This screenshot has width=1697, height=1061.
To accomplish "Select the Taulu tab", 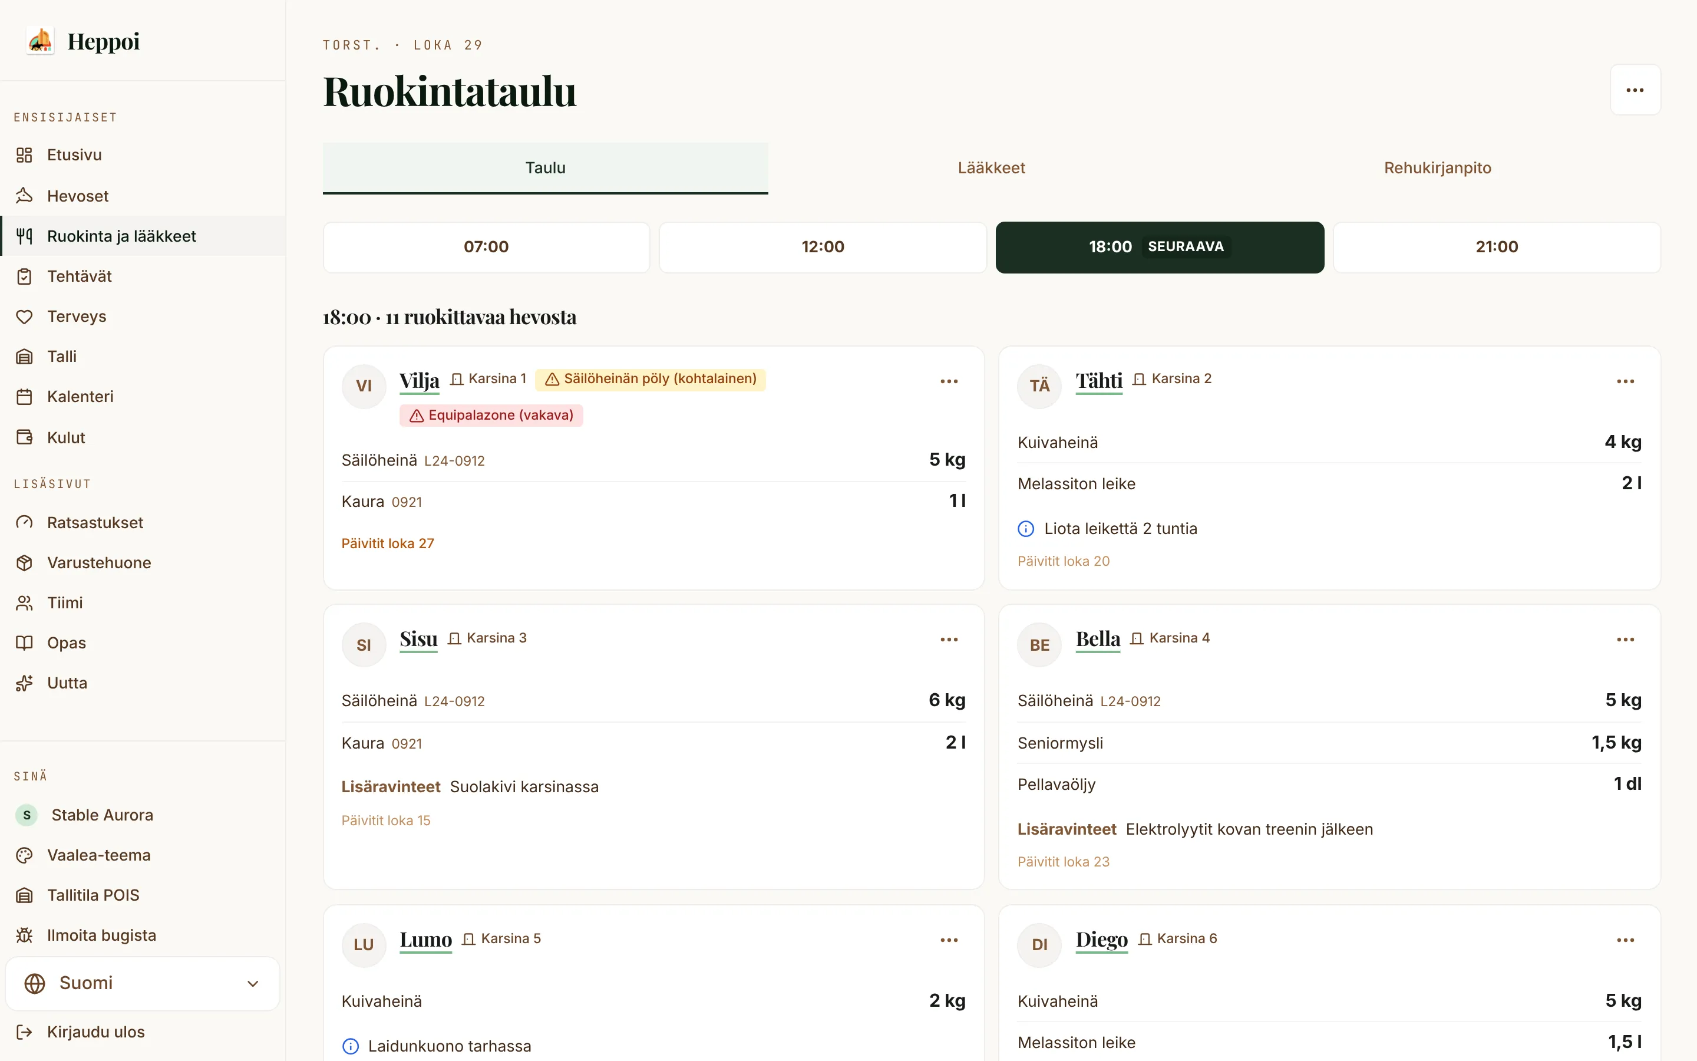I will [546, 168].
